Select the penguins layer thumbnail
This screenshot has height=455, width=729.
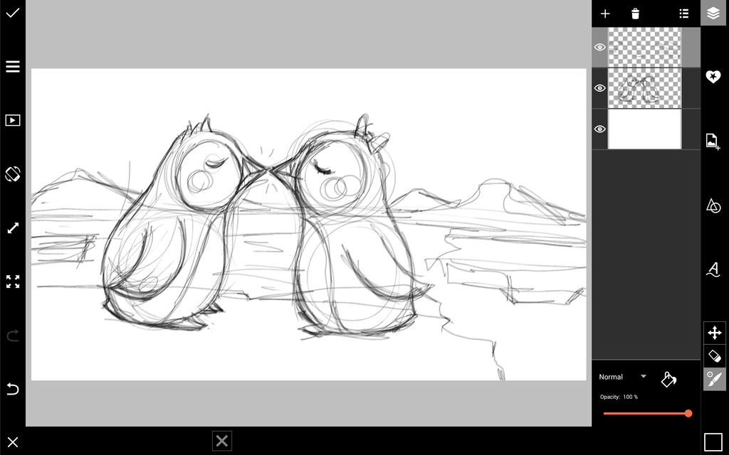(x=644, y=87)
